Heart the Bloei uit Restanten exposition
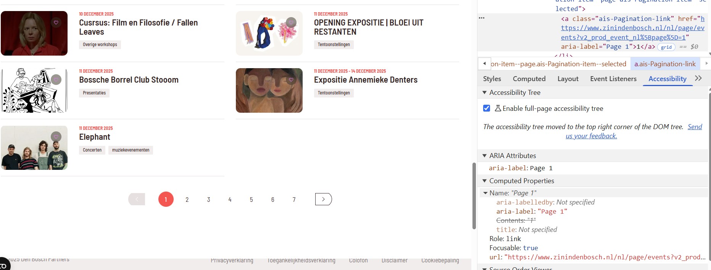Viewport: 711px width, 270px height. click(291, 22)
